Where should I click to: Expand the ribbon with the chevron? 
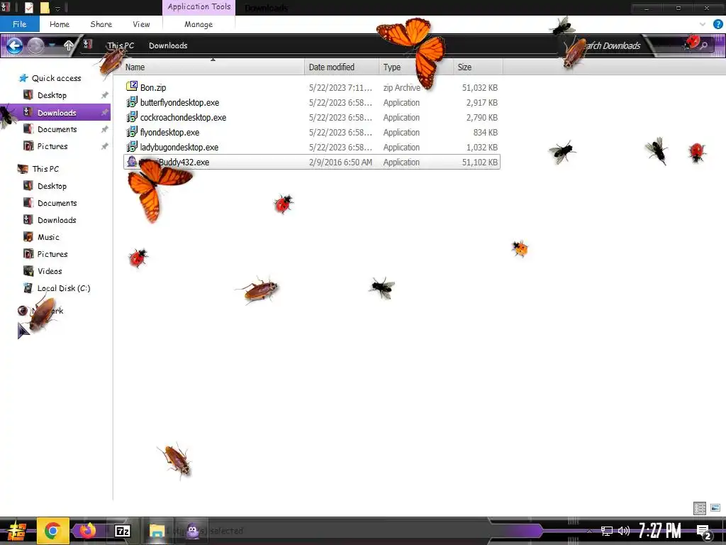coord(703,24)
